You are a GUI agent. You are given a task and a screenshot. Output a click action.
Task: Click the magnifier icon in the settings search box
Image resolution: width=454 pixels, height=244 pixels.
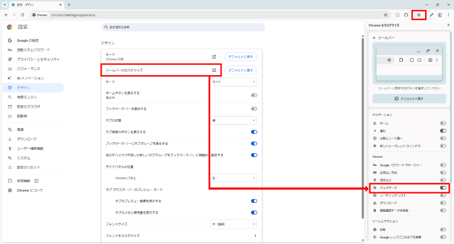click(x=106, y=27)
